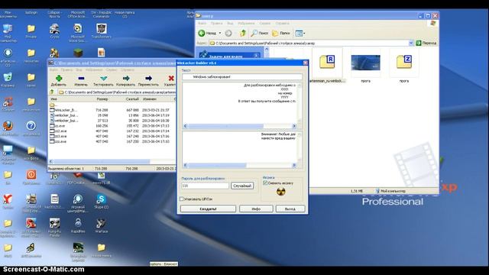Click the lower text box horizontal scrollbar thumb
The height and width of the screenshot is (275, 489).
click(217, 165)
